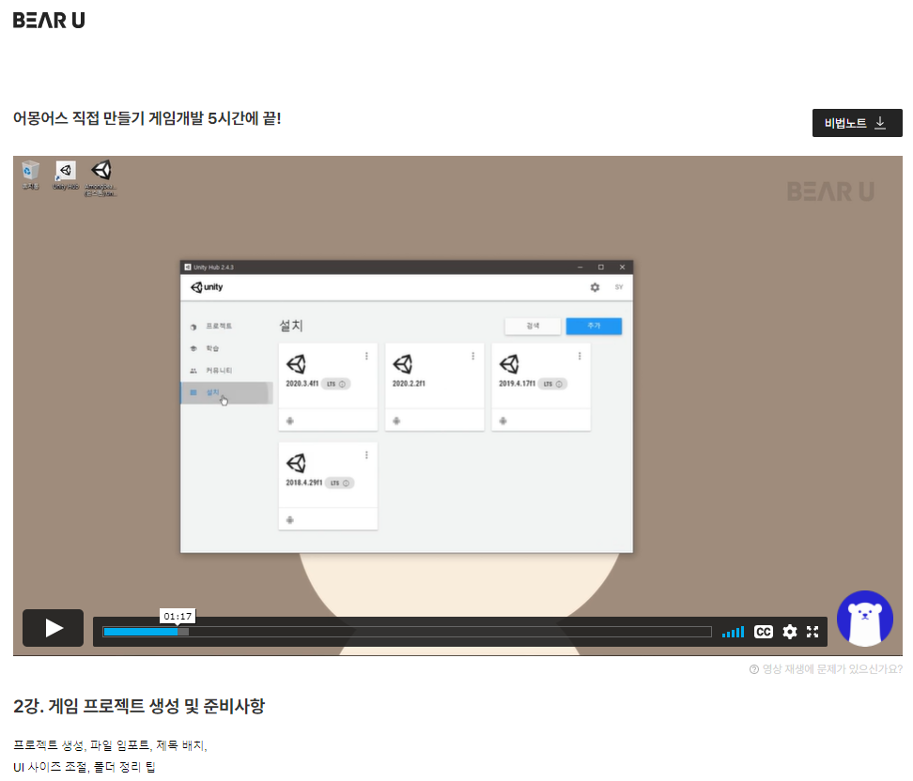Image resolution: width=913 pixels, height=781 pixels.
Task: Click the 2020.3.4f1 version label
Action: pos(302,384)
